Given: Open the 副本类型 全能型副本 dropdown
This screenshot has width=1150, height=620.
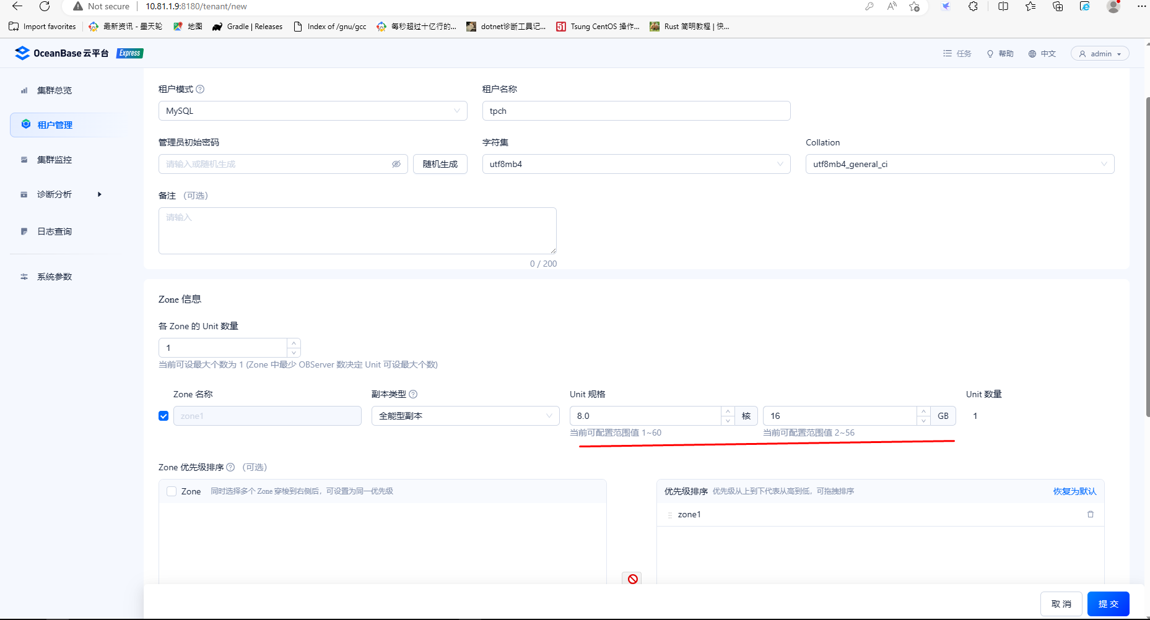Looking at the screenshot, I should click(465, 416).
